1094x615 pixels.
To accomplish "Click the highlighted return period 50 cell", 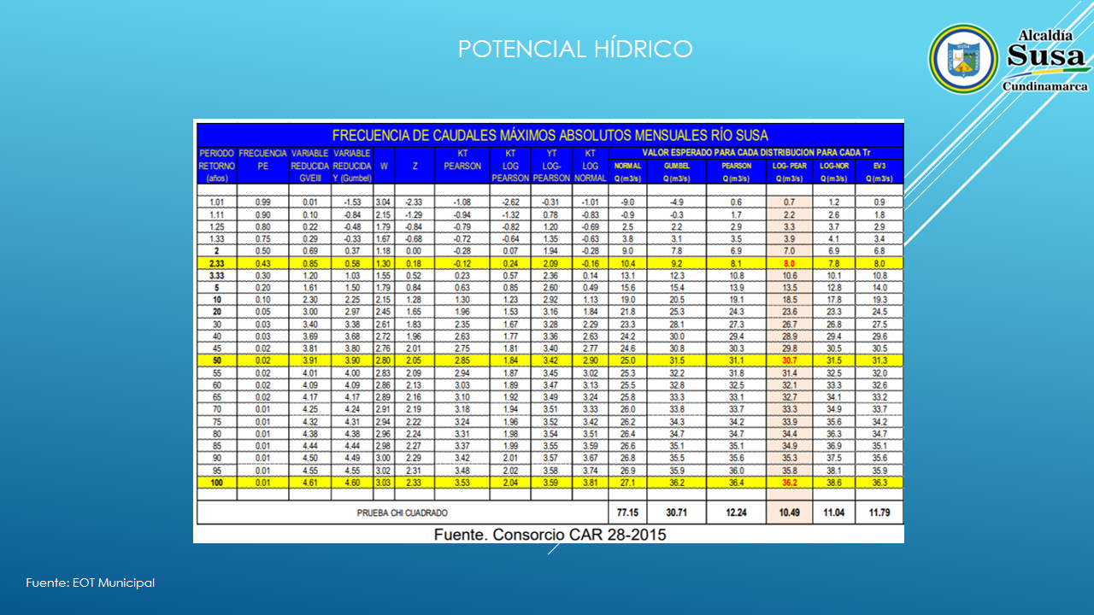I will [217, 361].
